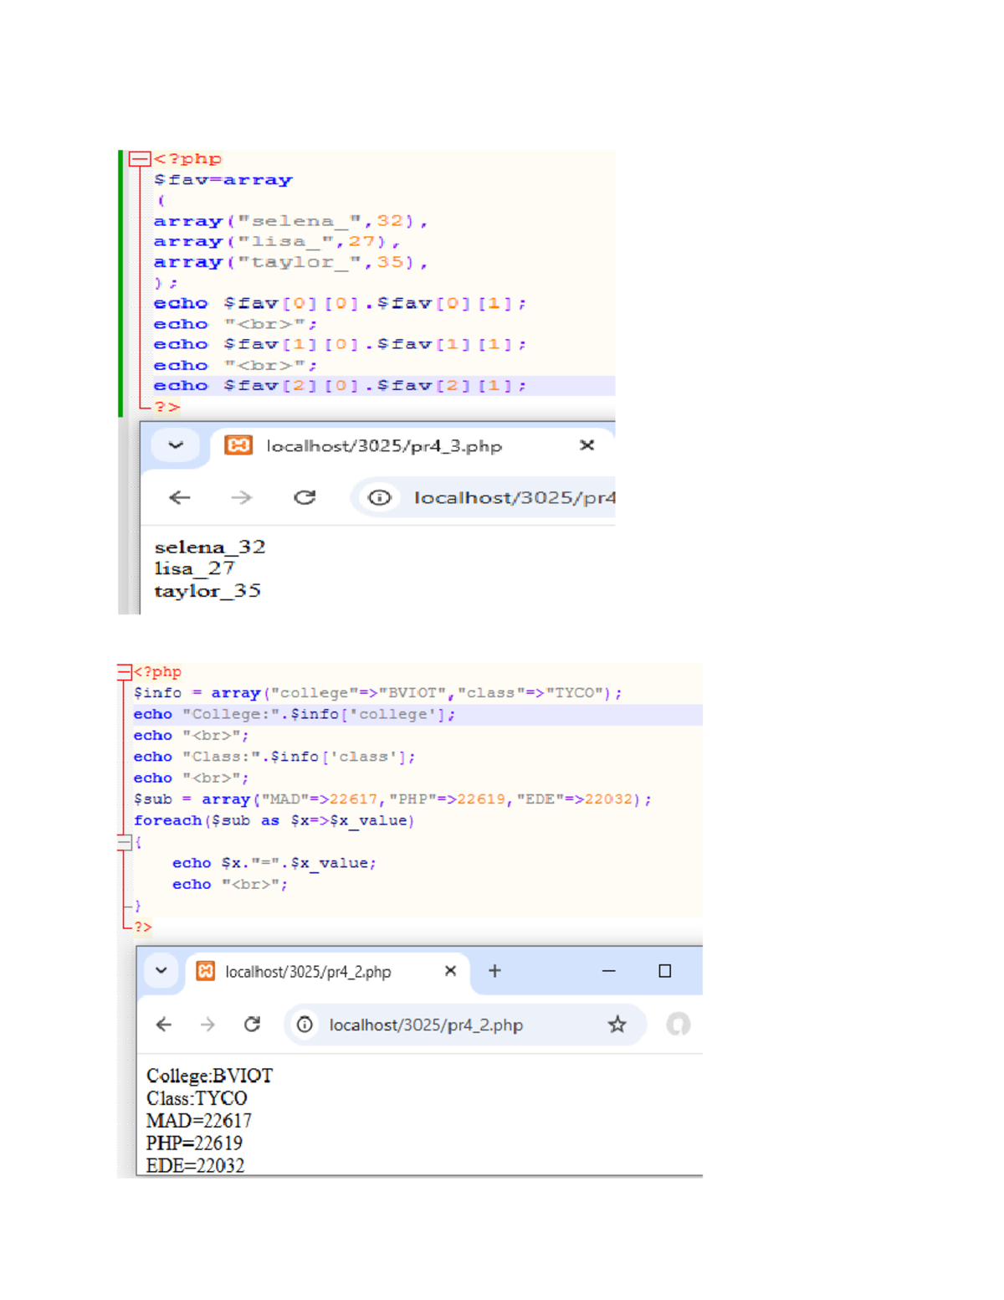The width and height of the screenshot is (1004, 1300).
Task: Click the pr4_2.php address bar
Action: click(427, 1025)
